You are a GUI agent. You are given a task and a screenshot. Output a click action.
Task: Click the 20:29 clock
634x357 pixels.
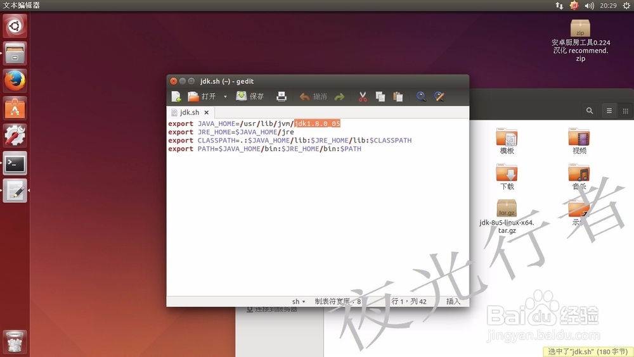(608, 6)
